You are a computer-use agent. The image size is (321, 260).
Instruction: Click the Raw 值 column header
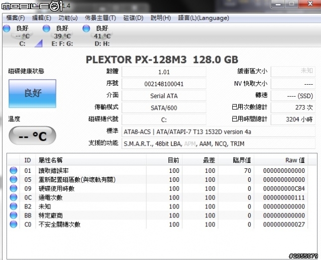[x=281, y=160]
